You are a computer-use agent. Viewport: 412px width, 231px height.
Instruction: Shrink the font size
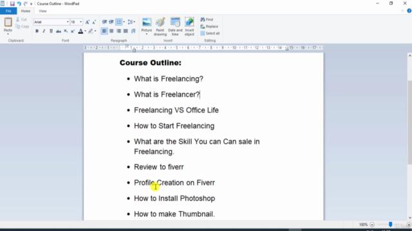94,22
